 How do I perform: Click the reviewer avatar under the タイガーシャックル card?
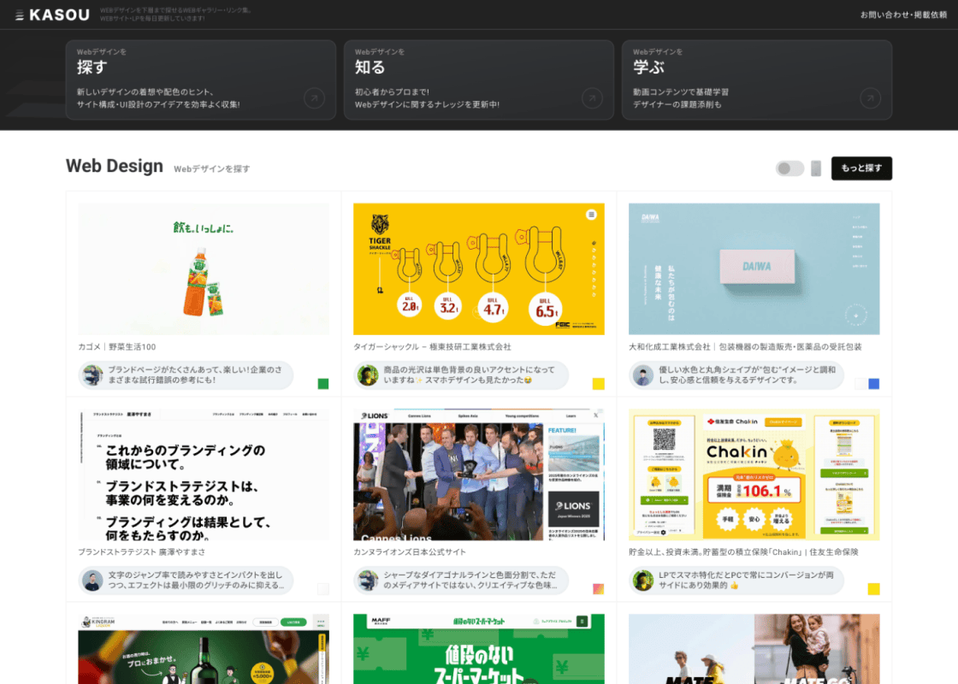(x=368, y=375)
